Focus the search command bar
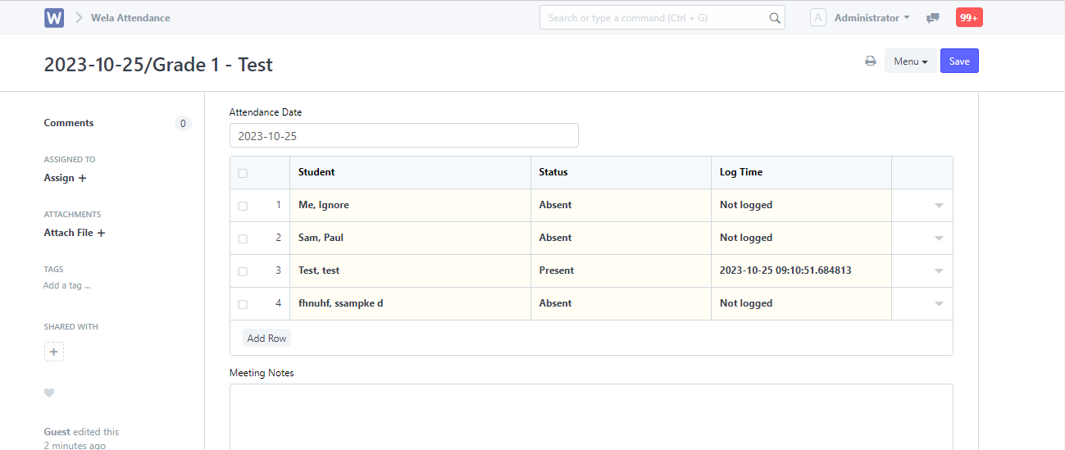The image size is (1065, 450). [x=662, y=17]
